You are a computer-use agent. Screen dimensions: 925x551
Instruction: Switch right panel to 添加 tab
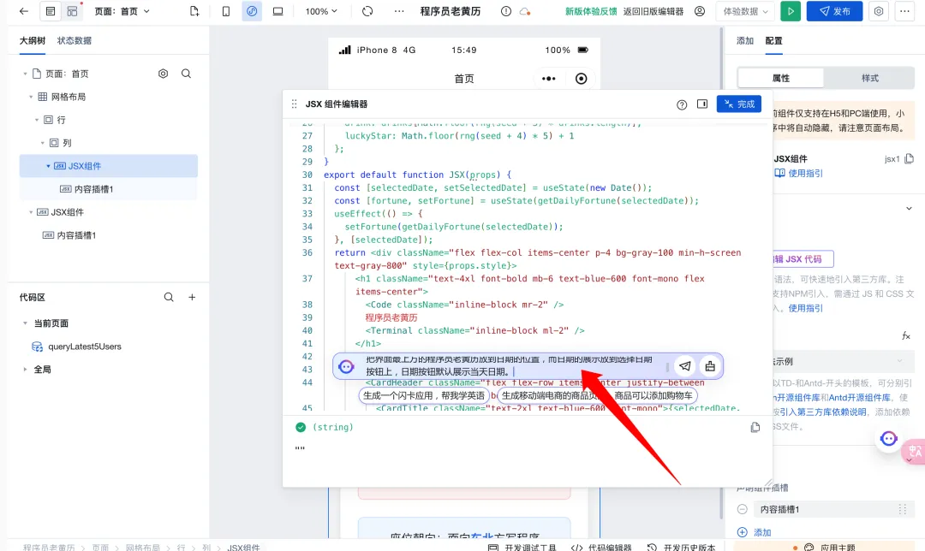[x=745, y=41]
